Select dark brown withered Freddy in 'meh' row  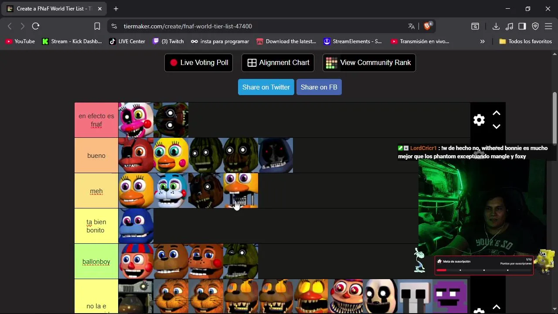point(206,191)
